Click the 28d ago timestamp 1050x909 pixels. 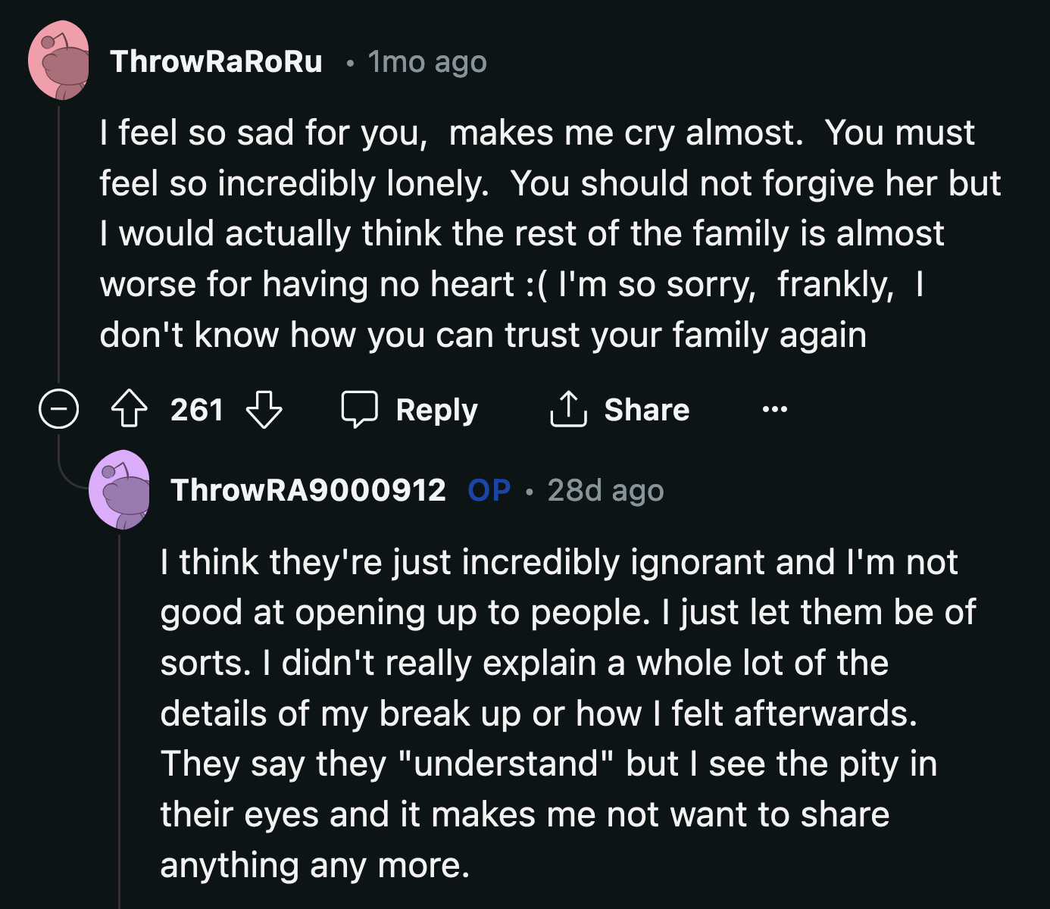[604, 489]
